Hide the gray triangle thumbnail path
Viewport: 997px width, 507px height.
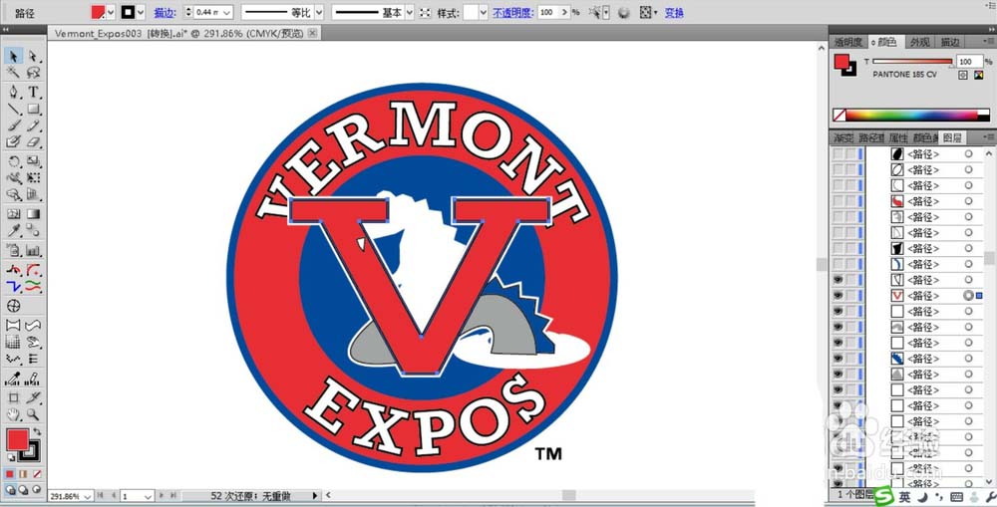coord(838,375)
